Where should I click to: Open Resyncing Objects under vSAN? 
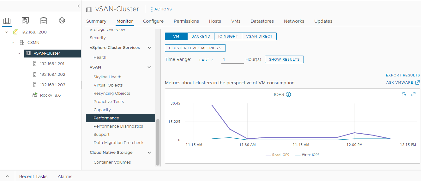(112, 94)
